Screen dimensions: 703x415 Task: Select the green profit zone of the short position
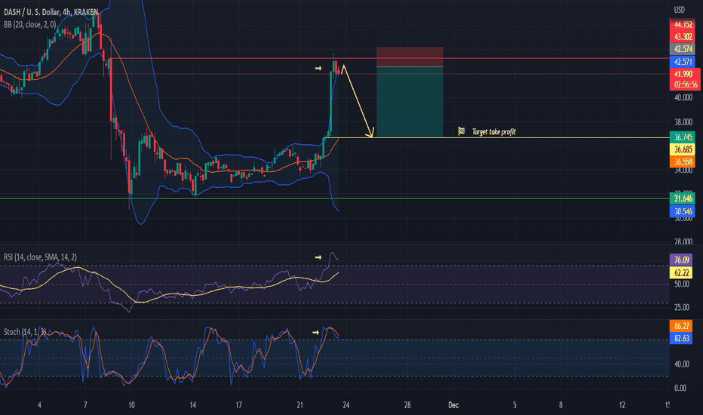coord(410,102)
